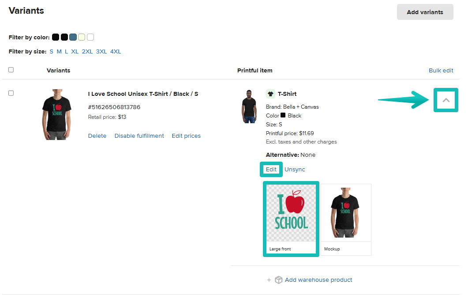Toggle the white color filter swatch
Viewport: 468px width, 295px height.
click(x=90, y=37)
